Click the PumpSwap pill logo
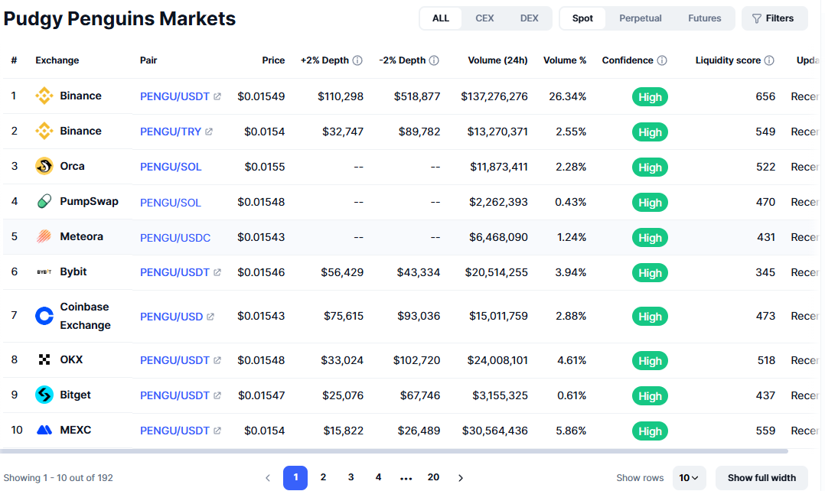This screenshot has height=491, width=825. pos(44,201)
